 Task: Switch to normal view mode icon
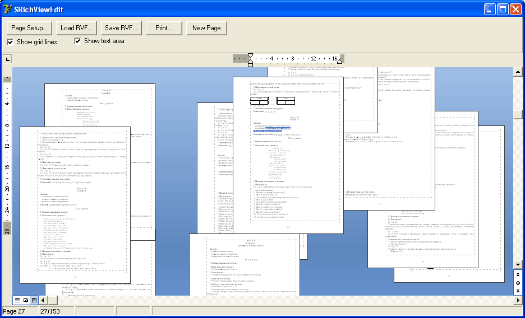[x=17, y=301]
